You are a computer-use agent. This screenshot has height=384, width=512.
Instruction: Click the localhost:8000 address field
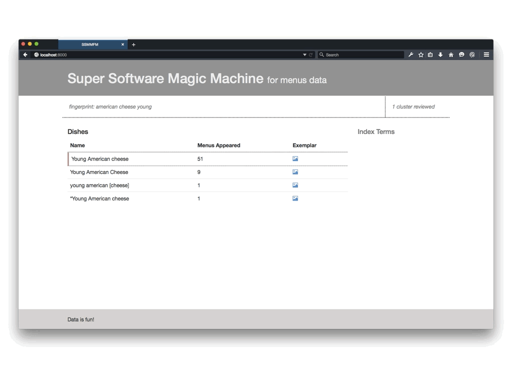(x=173, y=55)
